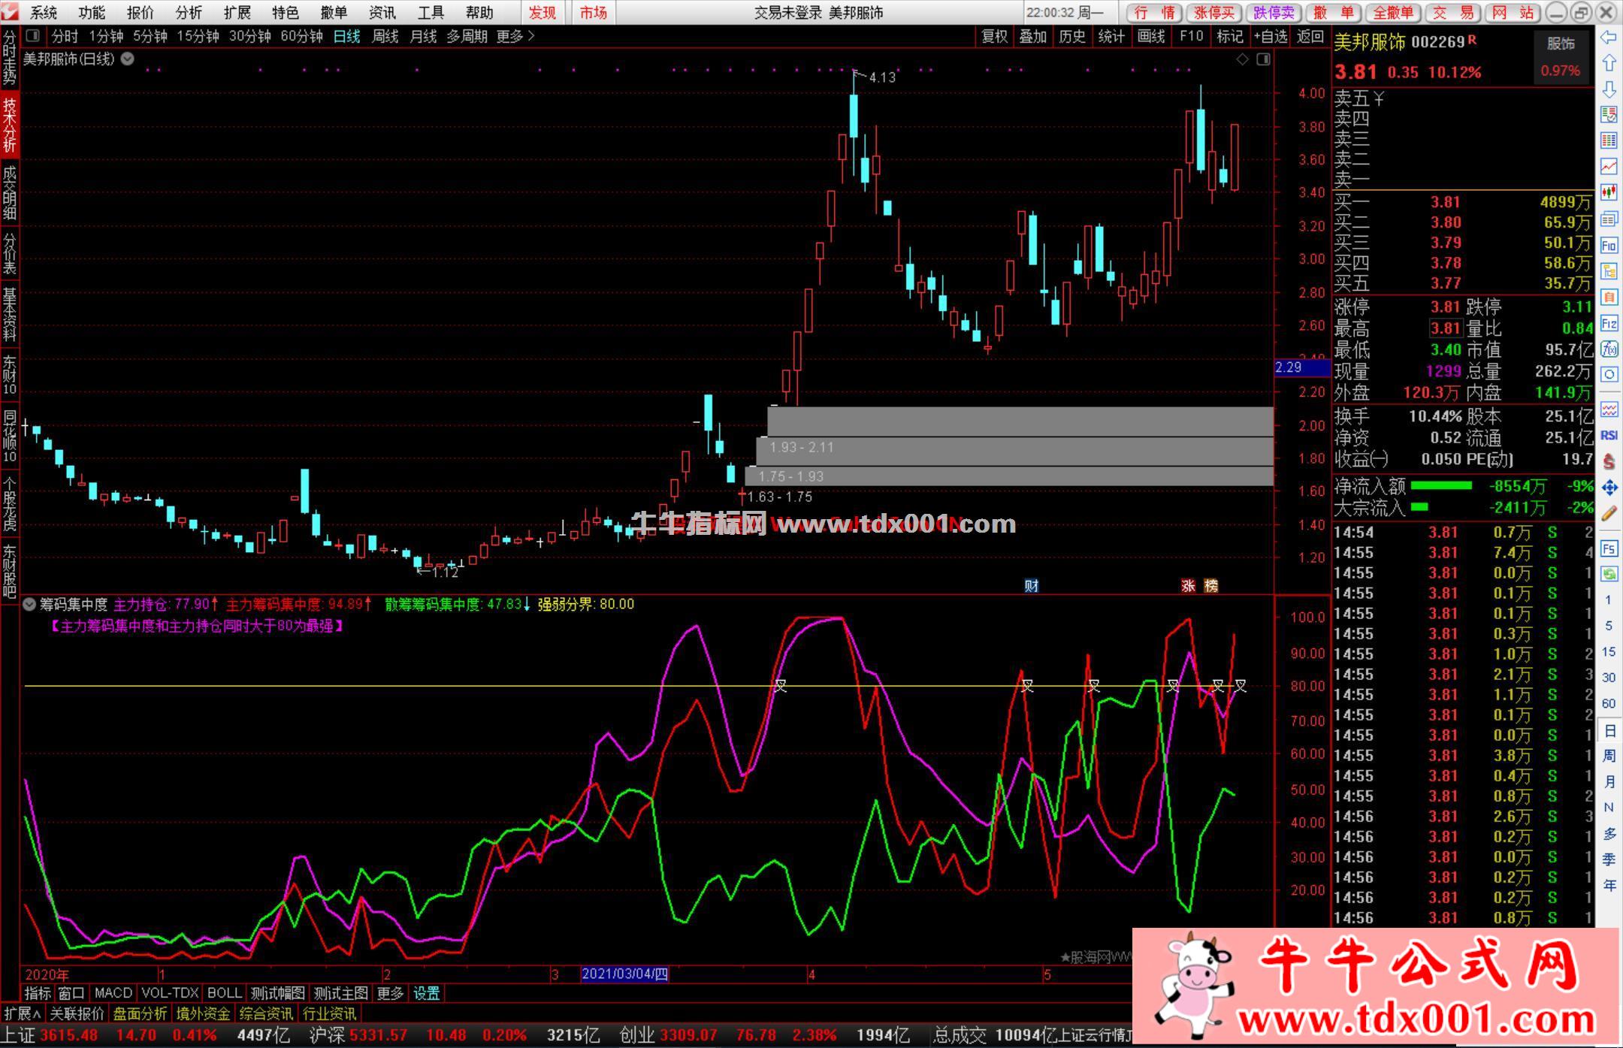Expand the 筹码集中度 indicator dropdown arrow
The width and height of the screenshot is (1623, 1048).
[29, 604]
